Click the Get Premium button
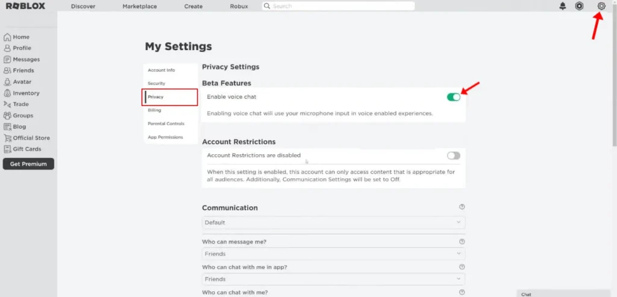 click(x=28, y=164)
